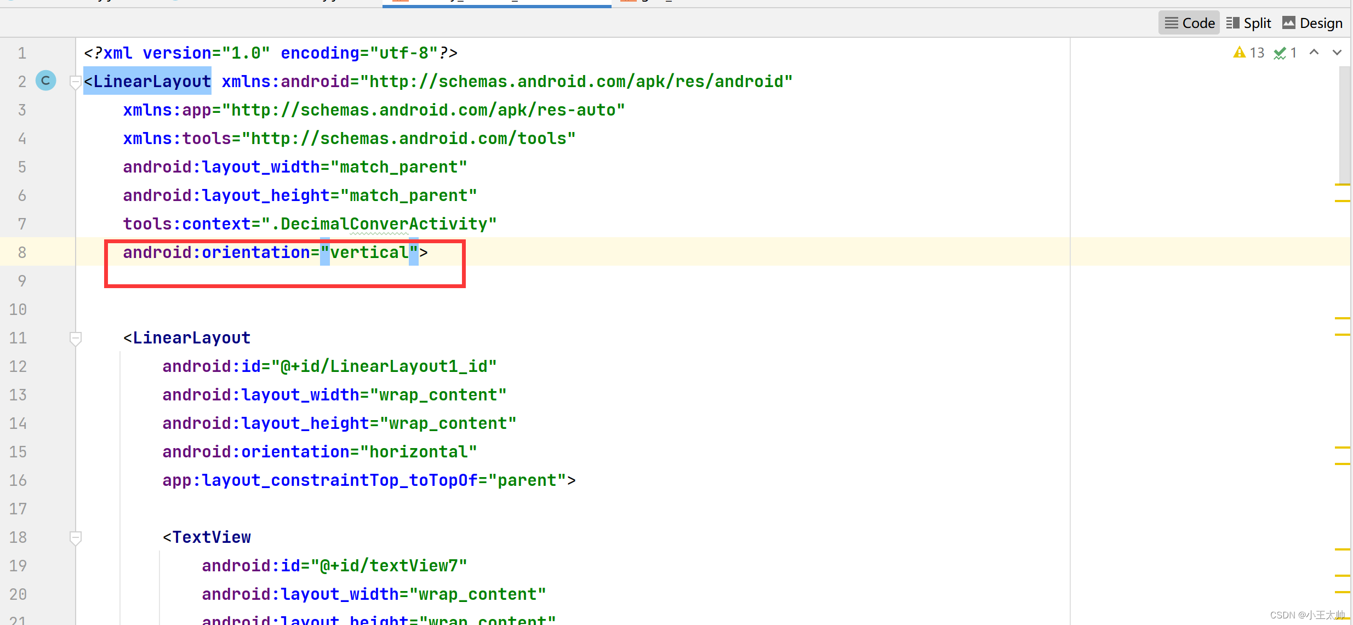Place cursor in "vertical" orientation value
Viewport: 1353px width, 625px height.
pos(369,253)
